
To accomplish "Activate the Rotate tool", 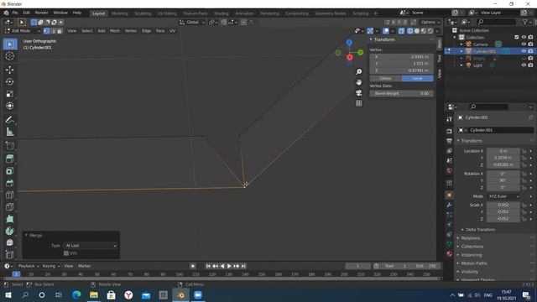I will tap(9, 82).
